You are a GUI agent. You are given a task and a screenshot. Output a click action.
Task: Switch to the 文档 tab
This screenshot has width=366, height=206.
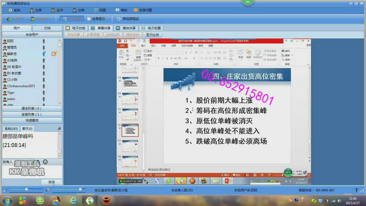47,28
